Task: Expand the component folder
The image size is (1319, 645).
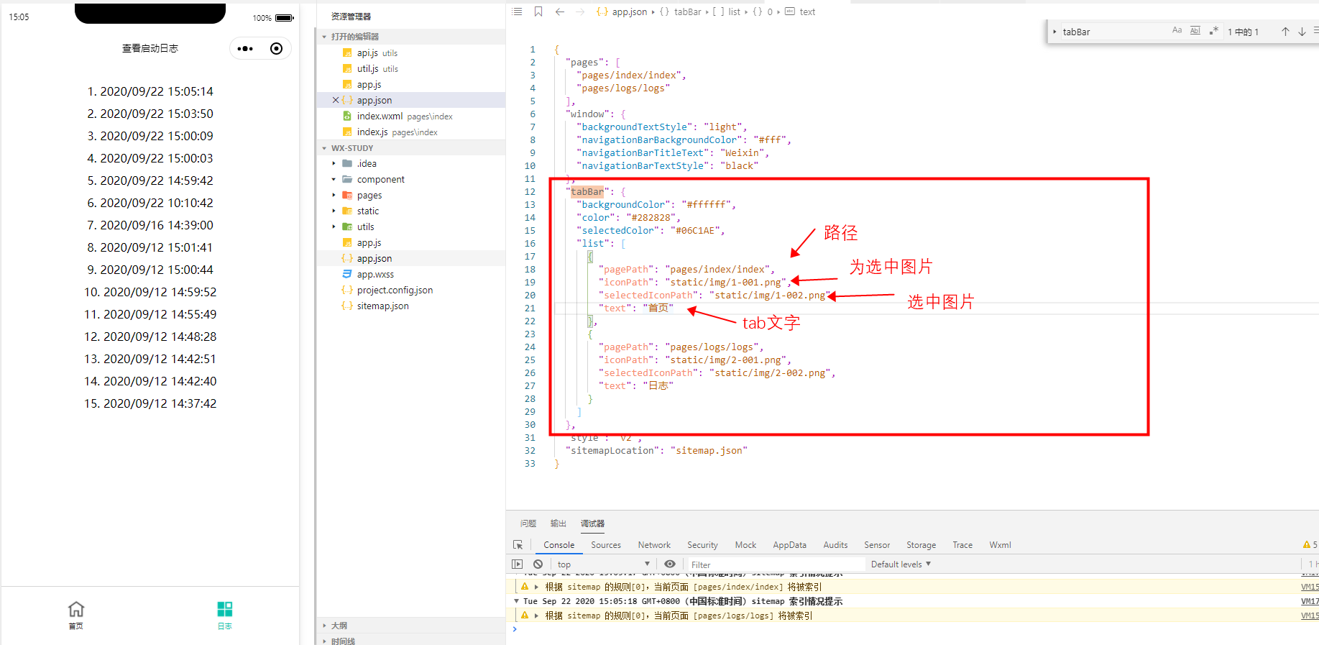Action: 334,180
